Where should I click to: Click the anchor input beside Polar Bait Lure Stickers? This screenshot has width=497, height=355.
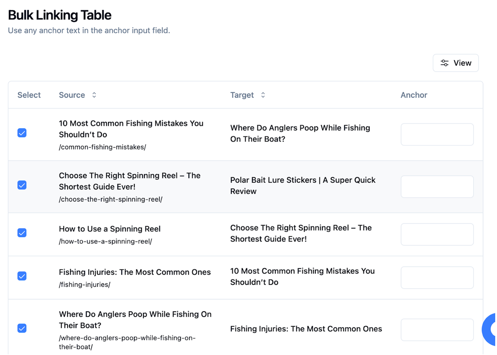(x=437, y=186)
